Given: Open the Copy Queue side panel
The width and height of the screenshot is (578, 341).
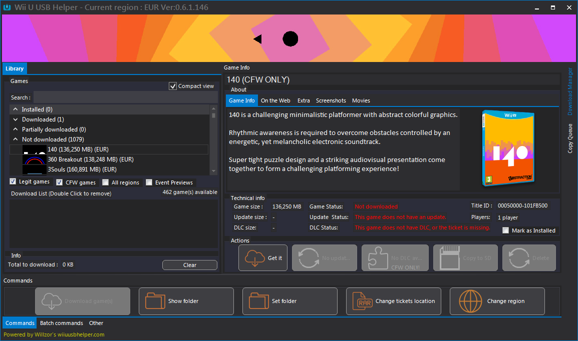Looking at the screenshot, I should point(570,138).
